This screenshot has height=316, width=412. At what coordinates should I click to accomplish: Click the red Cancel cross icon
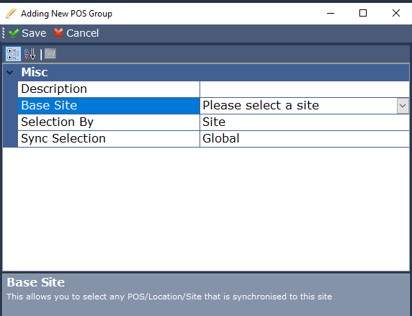58,33
